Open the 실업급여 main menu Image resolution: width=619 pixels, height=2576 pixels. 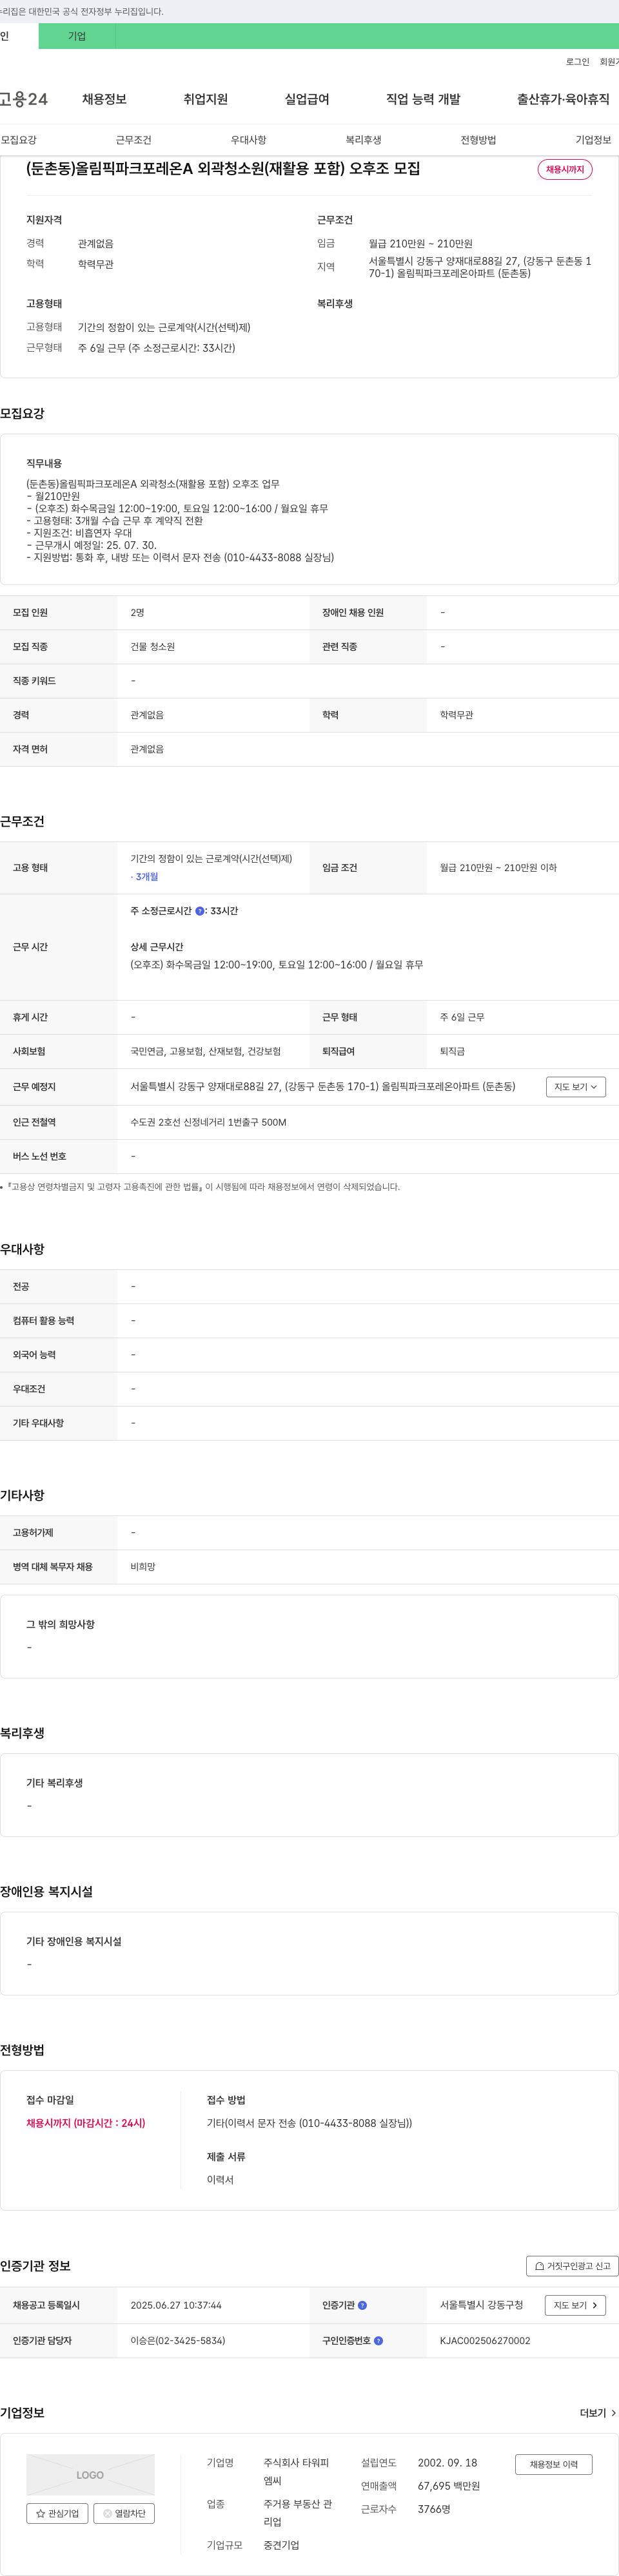coord(307,99)
